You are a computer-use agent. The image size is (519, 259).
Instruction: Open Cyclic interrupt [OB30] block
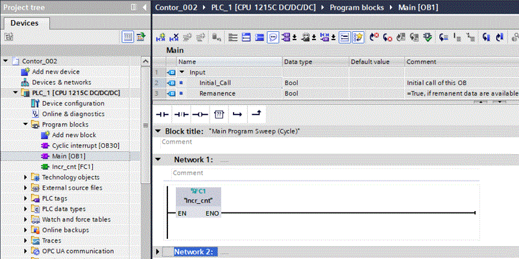coord(86,146)
